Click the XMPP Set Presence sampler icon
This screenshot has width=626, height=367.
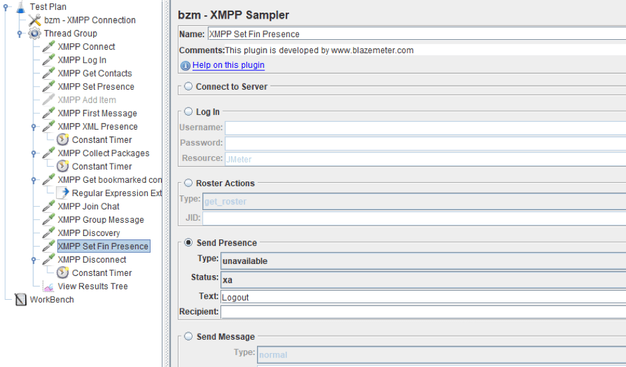click(x=49, y=86)
